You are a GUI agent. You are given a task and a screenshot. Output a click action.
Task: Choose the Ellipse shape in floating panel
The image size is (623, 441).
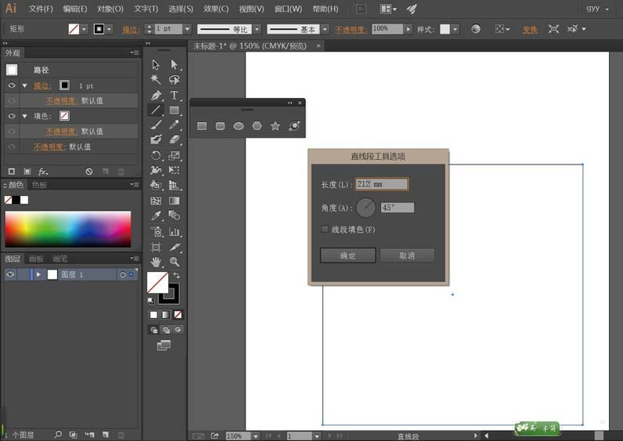(239, 126)
